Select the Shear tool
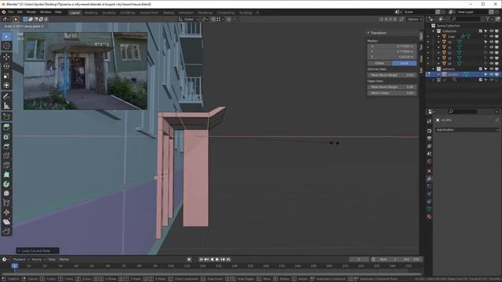 click(x=6, y=222)
